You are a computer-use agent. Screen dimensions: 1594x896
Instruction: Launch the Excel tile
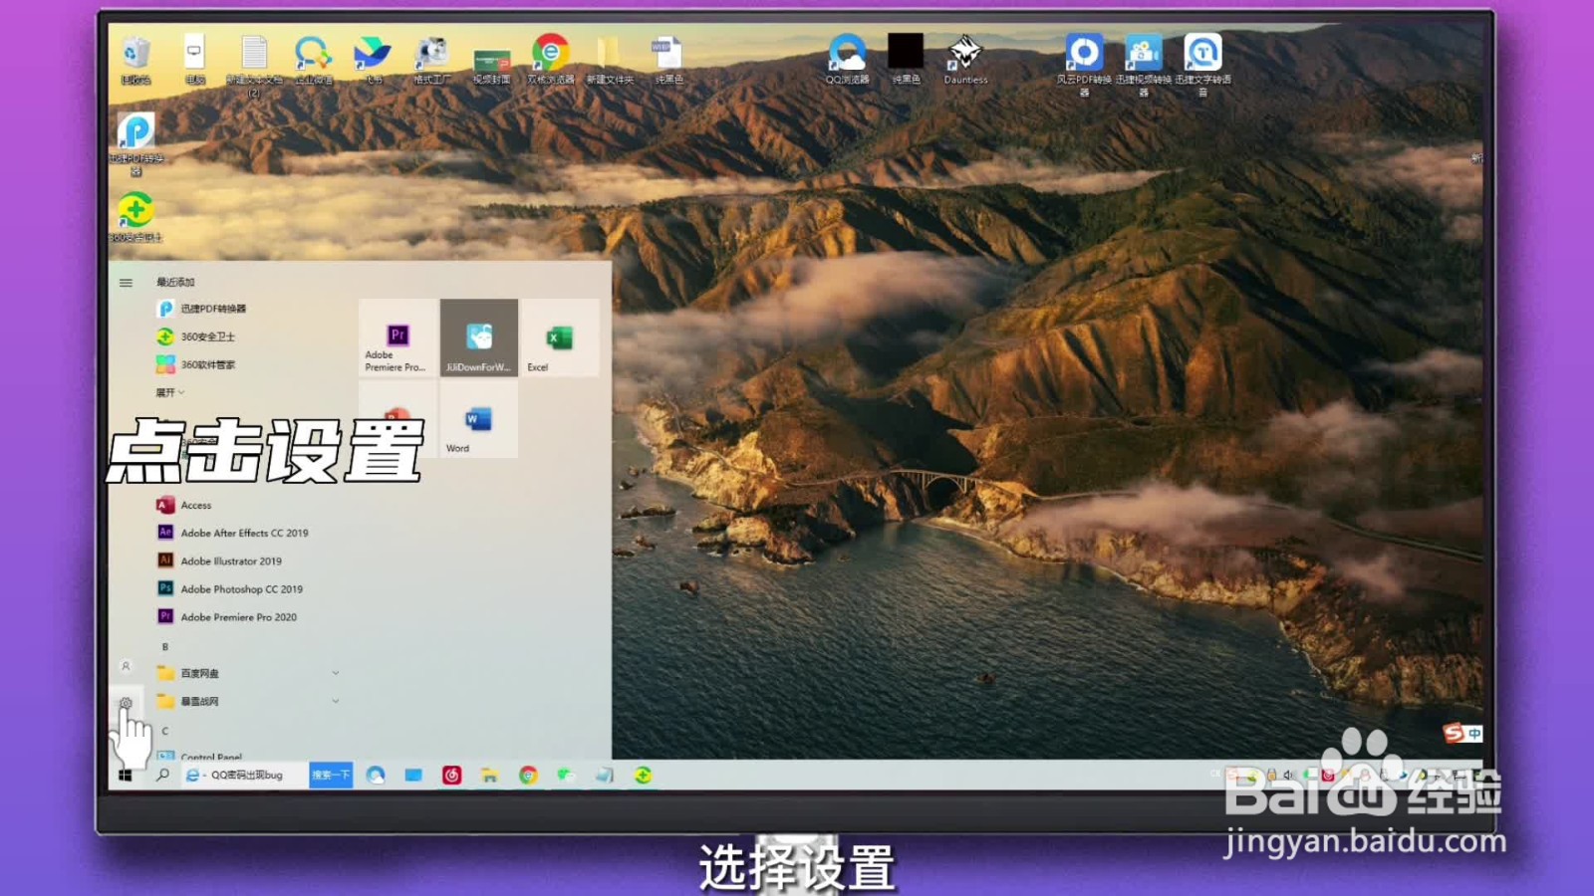560,337
